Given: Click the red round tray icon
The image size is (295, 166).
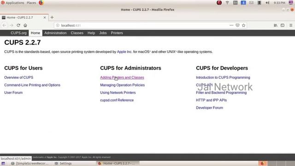Looking at the screenshot, I should point(219,3).
